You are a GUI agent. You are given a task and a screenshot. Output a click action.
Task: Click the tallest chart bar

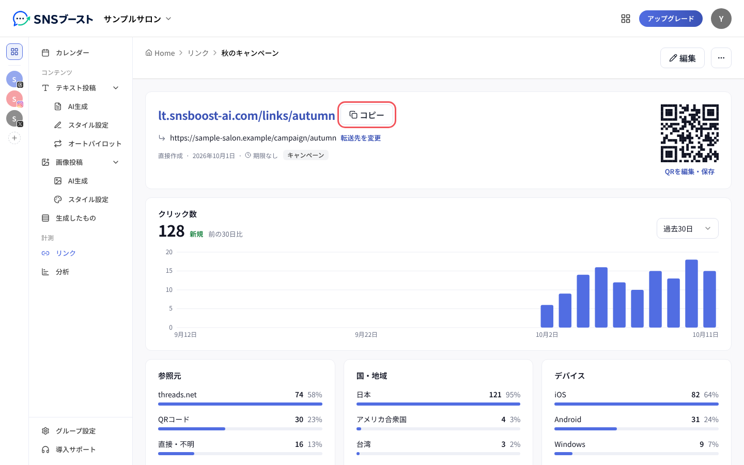(x=691, y=293)
